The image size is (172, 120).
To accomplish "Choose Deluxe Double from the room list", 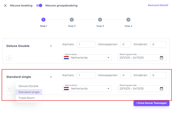I will click(x=28, y=86).
